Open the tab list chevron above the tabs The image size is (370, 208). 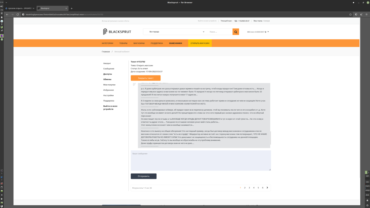(6, 3)
